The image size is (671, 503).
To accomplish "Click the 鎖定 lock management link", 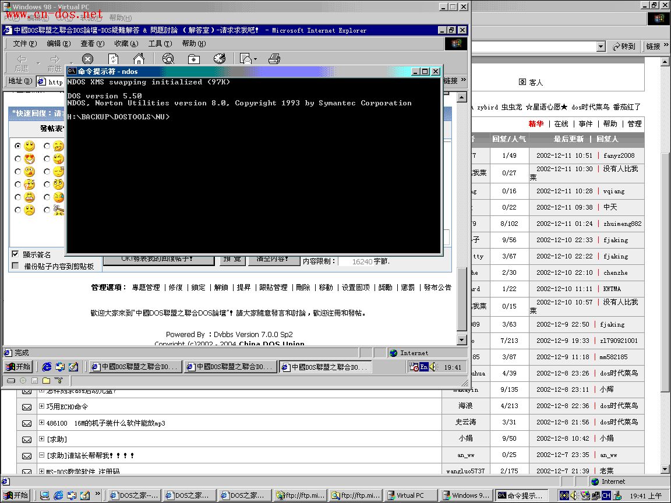I will pyautogui.click(x=198, y=288).
